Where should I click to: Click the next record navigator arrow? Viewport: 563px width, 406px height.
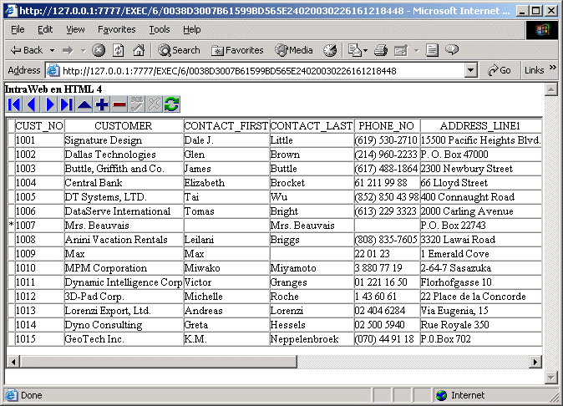[x=49, y=104]
